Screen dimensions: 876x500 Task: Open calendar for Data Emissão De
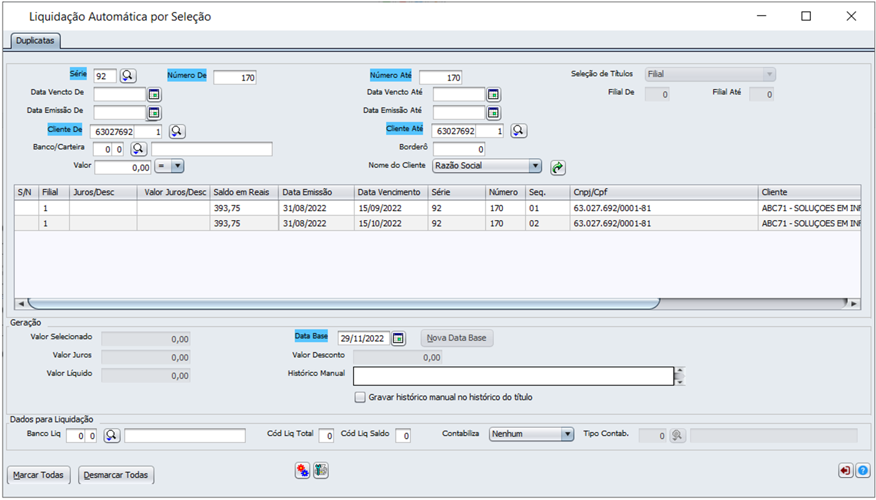(x=154, y=112)
